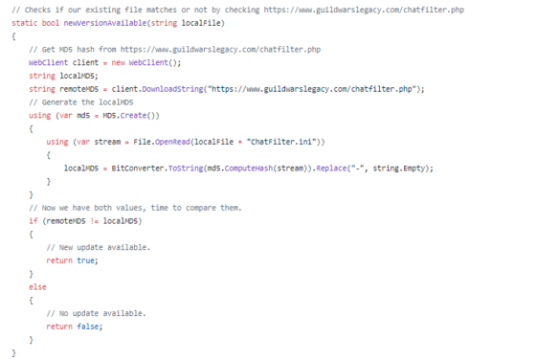Click the 'else' keyword
Image resolution: width=536 pixels, height=360 pixels.
click(37, 287)
